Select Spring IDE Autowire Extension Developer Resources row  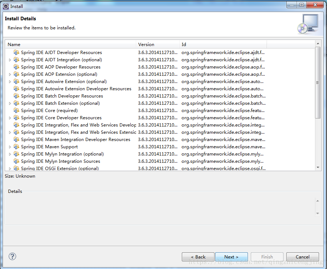tap(160, 88)
